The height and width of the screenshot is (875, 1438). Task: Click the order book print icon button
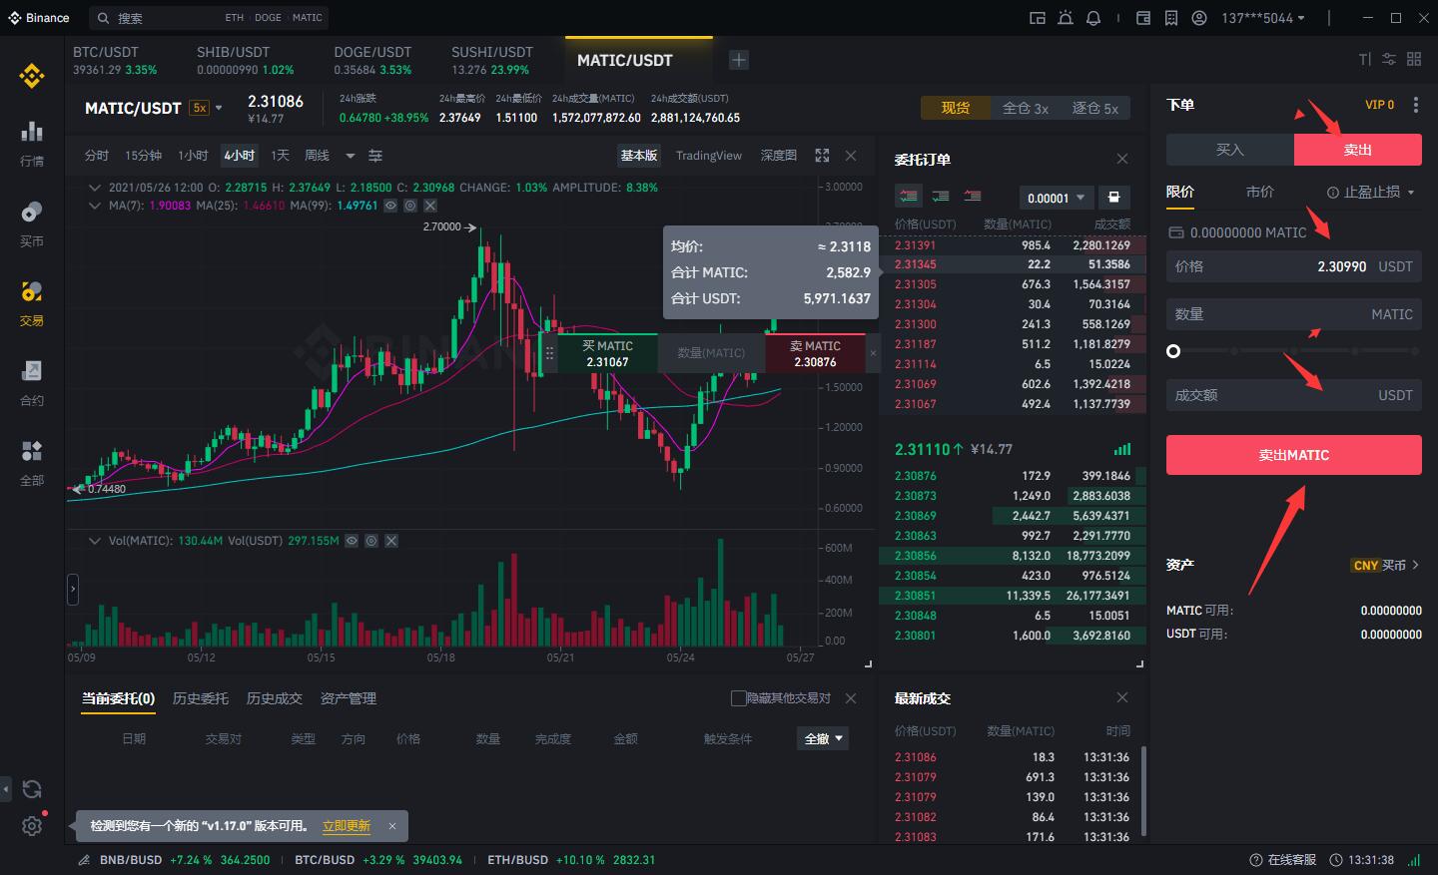(x=1113, y=198)
